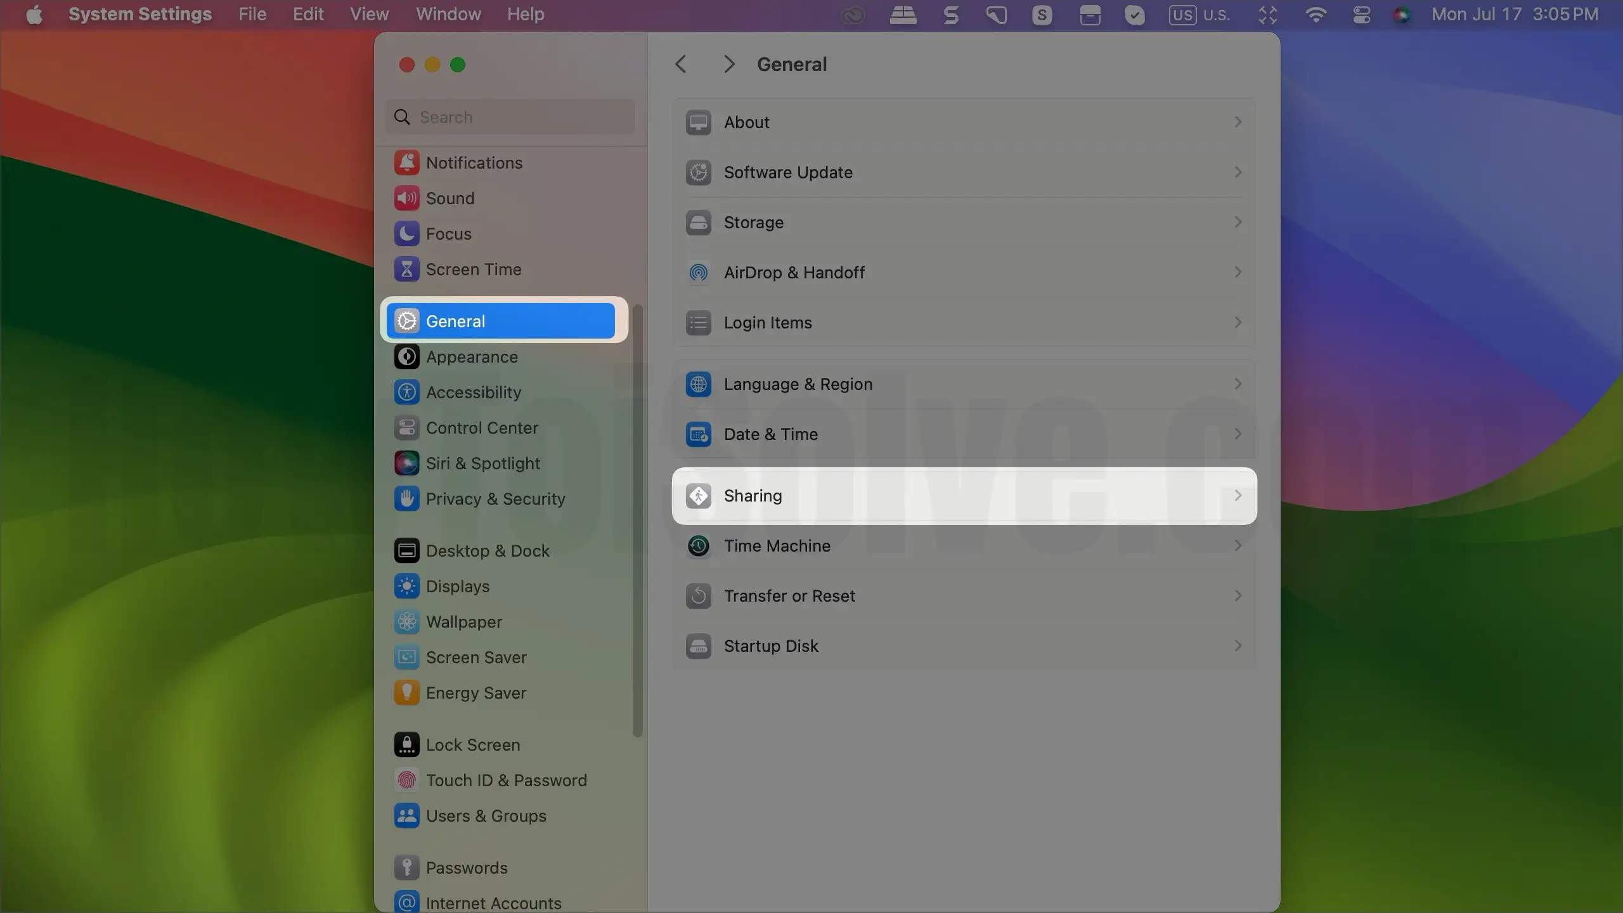Expand Language & Region chevron
The height and width of the screenshot is (913, 1623).
click(x=1238, y=384)
